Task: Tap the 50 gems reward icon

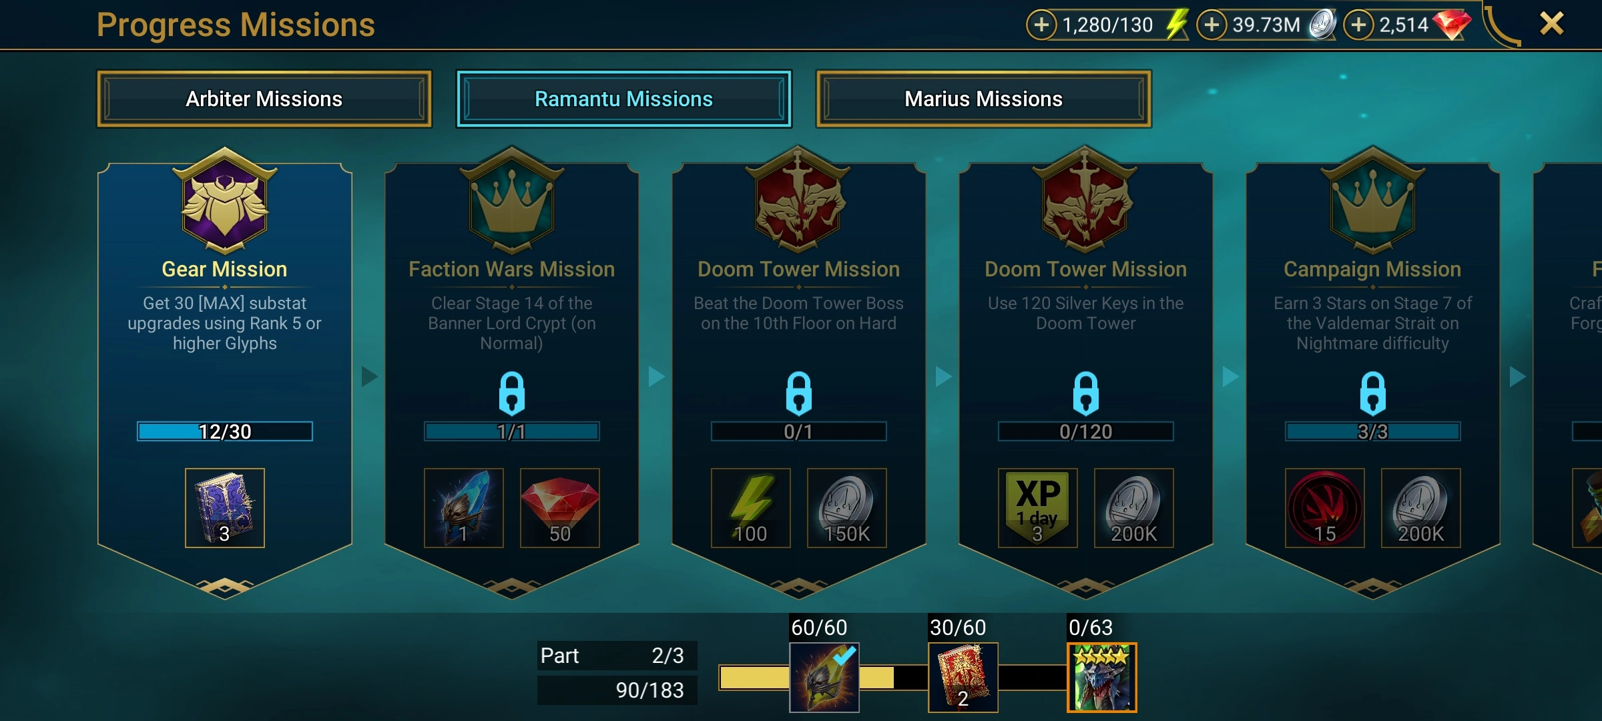Action: pyautogui.click(x=560, y=508)
